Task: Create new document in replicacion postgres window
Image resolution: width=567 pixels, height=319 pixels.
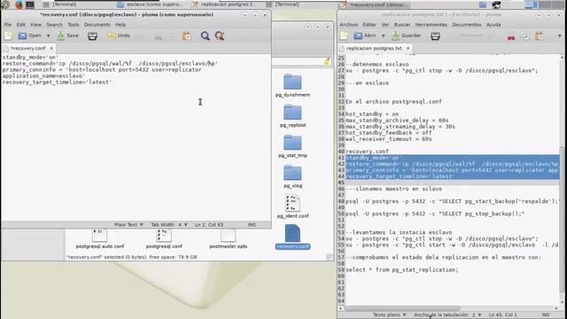Action: coord(345,35)
